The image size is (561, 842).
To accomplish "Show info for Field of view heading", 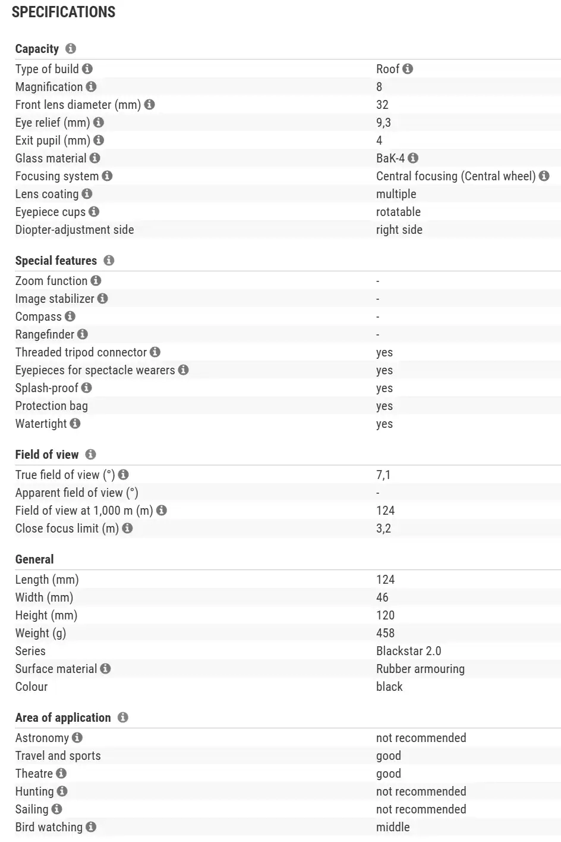I will coord(90,455).
